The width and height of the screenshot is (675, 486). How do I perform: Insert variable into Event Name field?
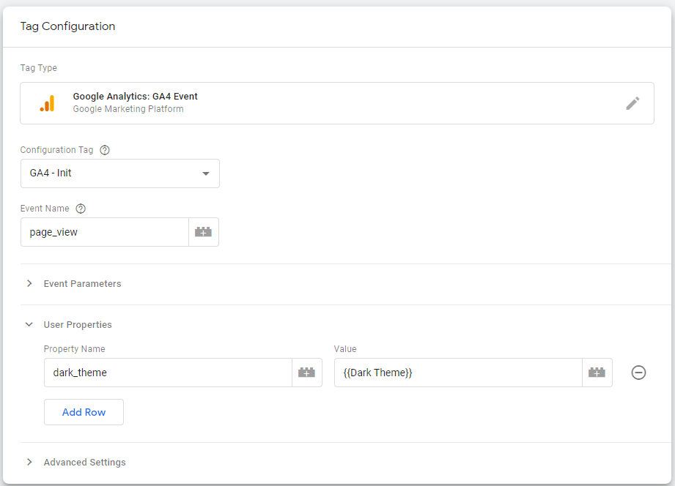tap(203, 232)
